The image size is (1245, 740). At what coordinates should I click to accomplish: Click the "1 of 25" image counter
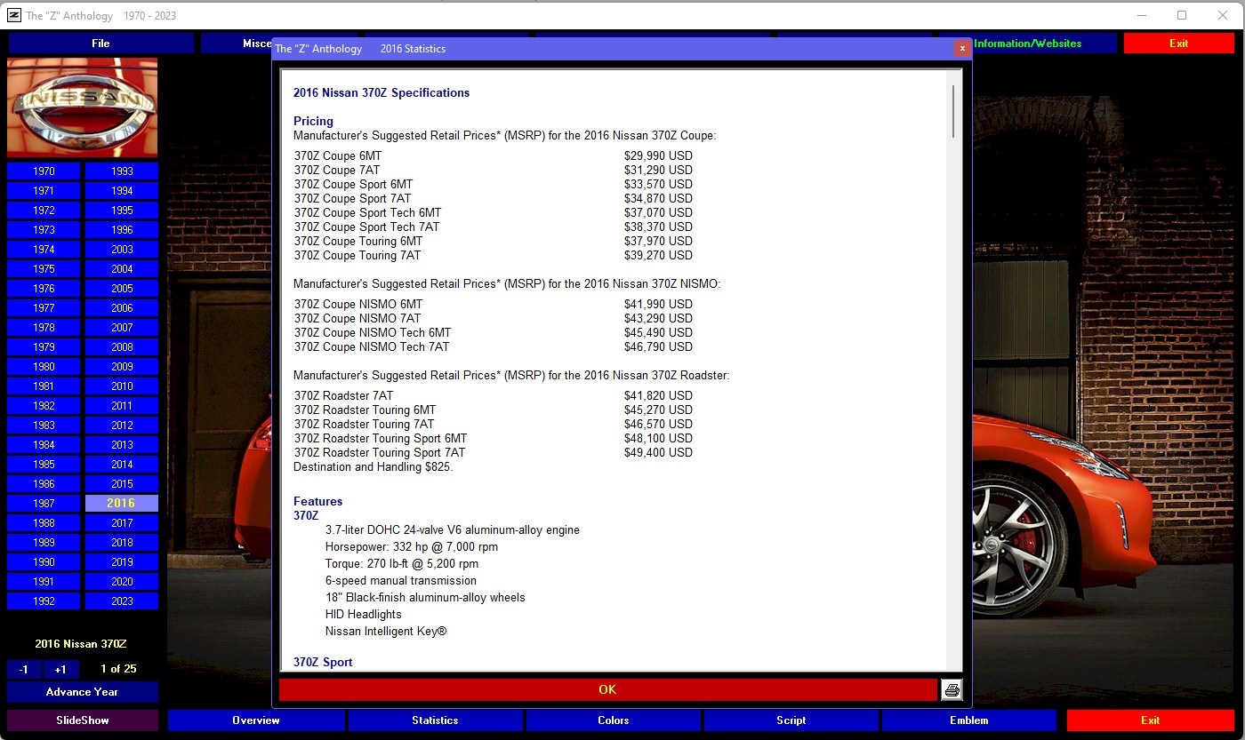pos(118,669)
